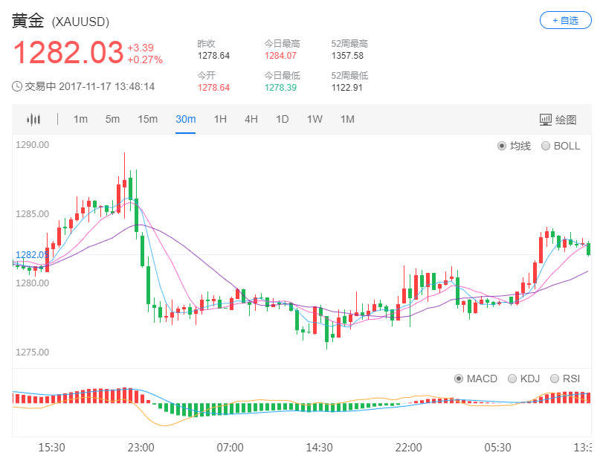This screenshot has width=603, height=467.
Task: Switch to the 1W weekly view
Action: [314, 119]
